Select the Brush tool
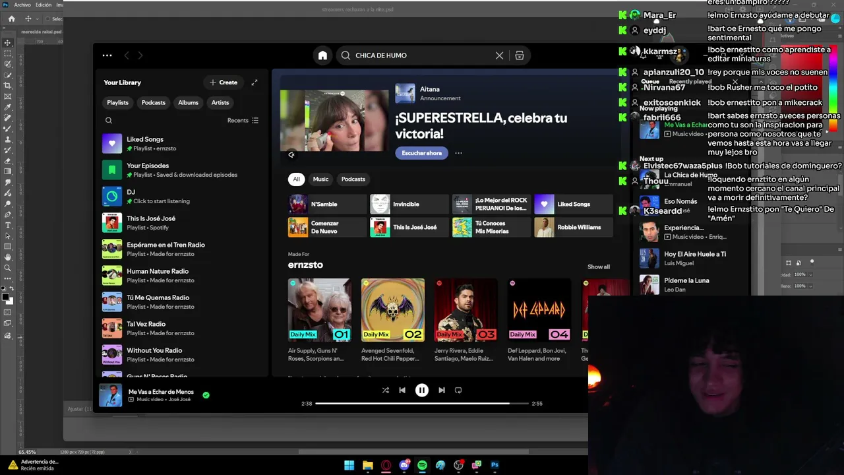 (8, 129)
